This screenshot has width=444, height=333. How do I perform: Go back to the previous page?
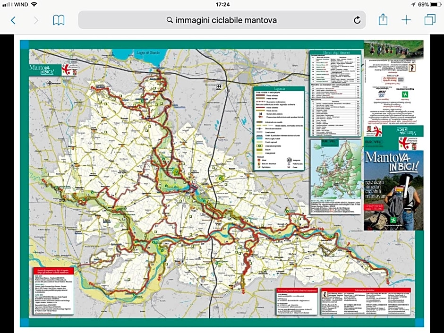tap(13, 20)
